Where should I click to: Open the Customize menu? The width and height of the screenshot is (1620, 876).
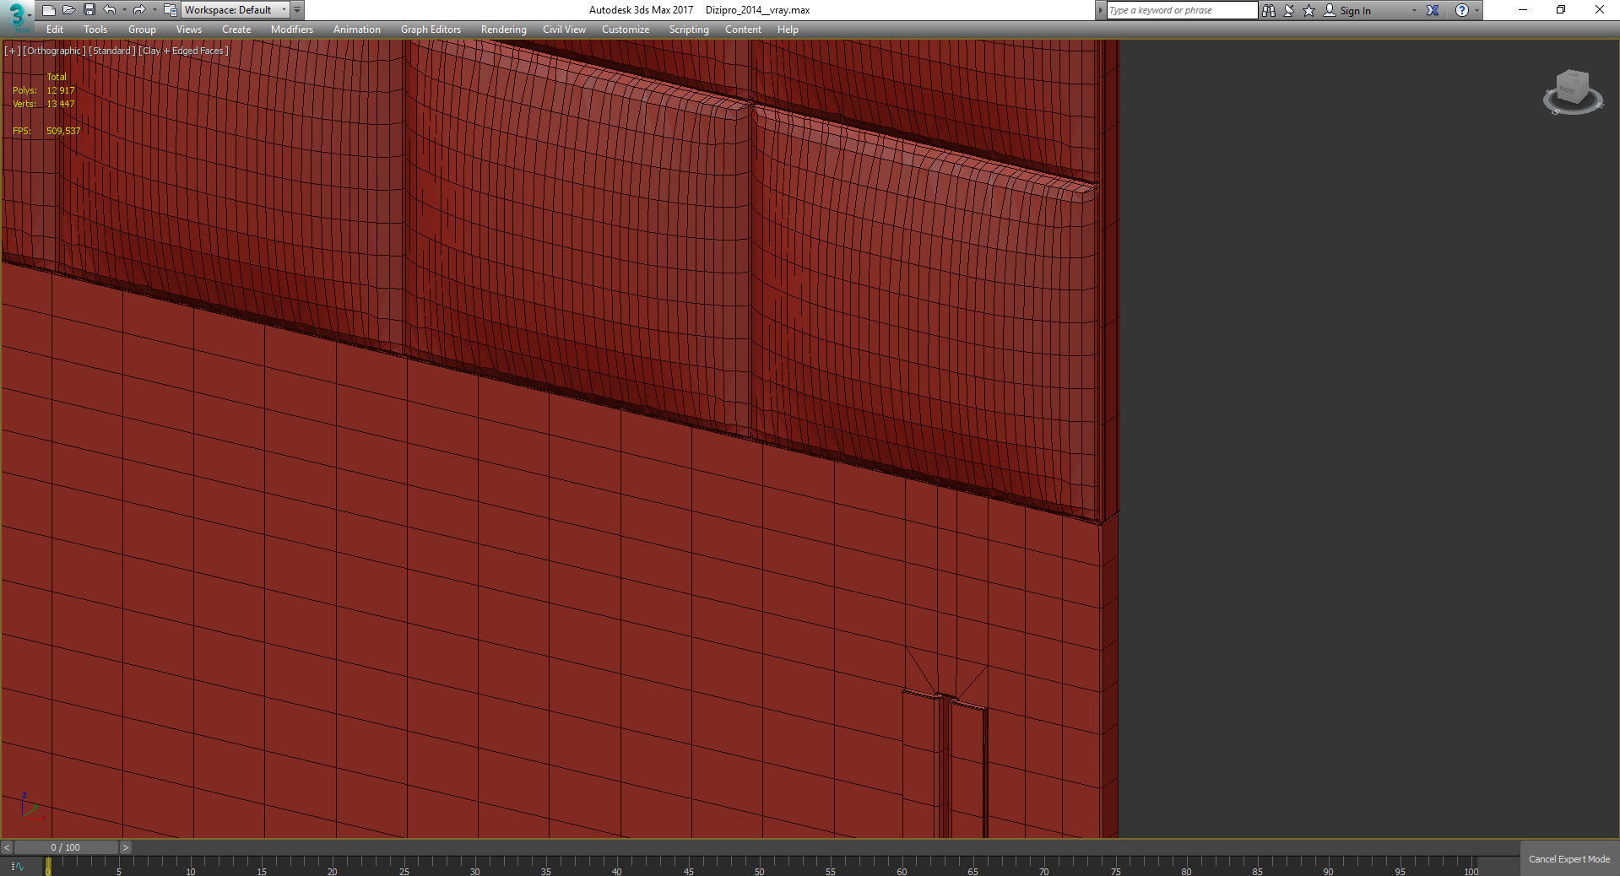[x=626, y=30]
